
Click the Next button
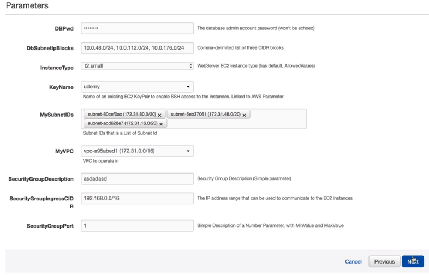(413, 261)
